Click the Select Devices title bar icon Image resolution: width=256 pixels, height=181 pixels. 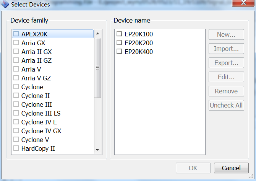tap(5, 4)
